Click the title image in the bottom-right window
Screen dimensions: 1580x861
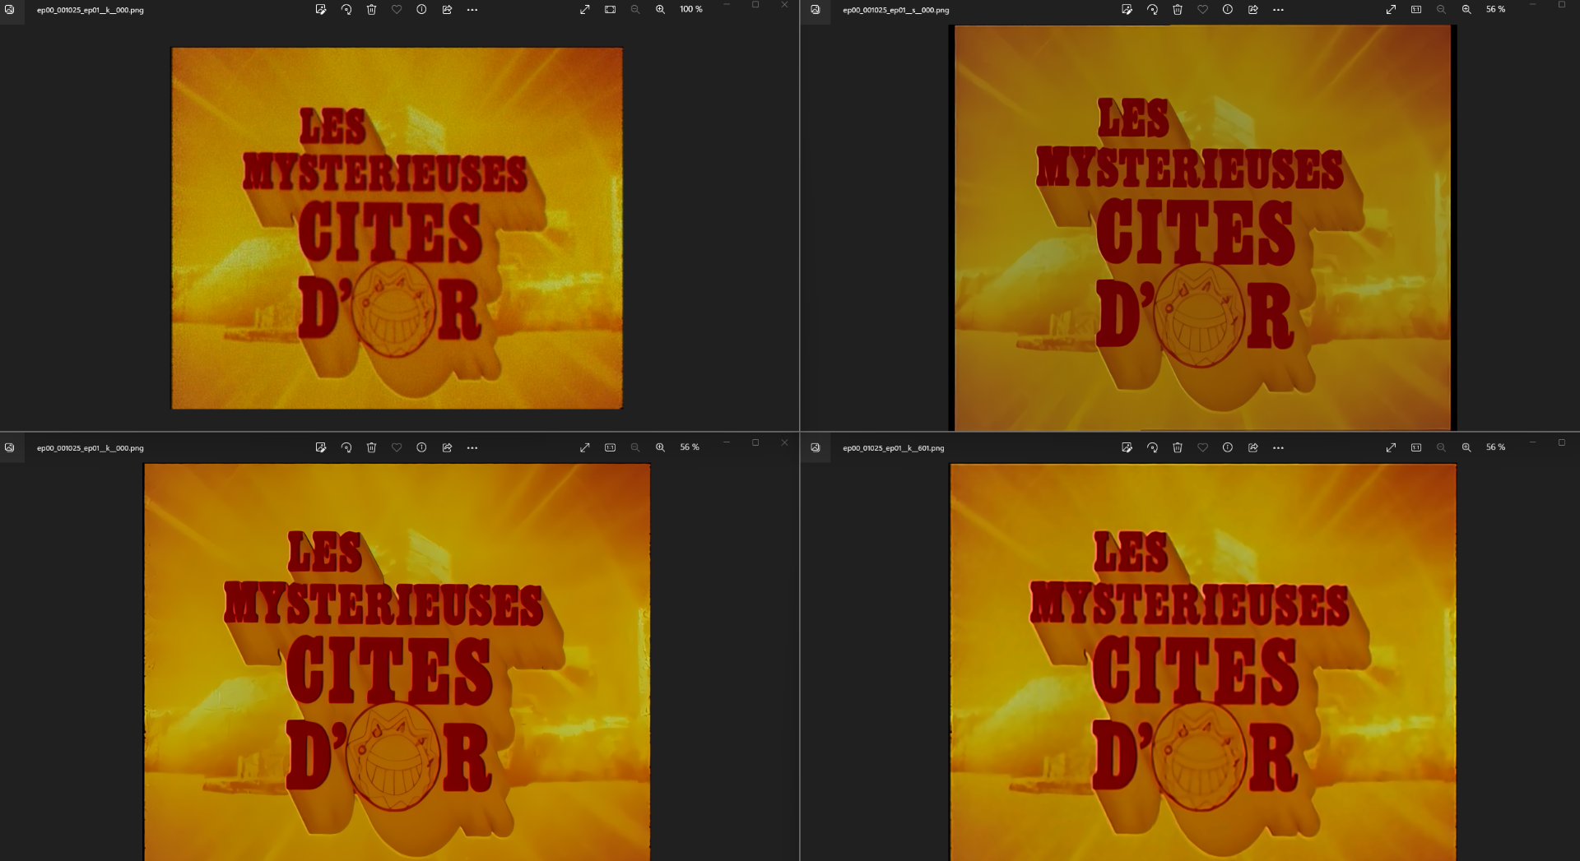coord(1202,662)
